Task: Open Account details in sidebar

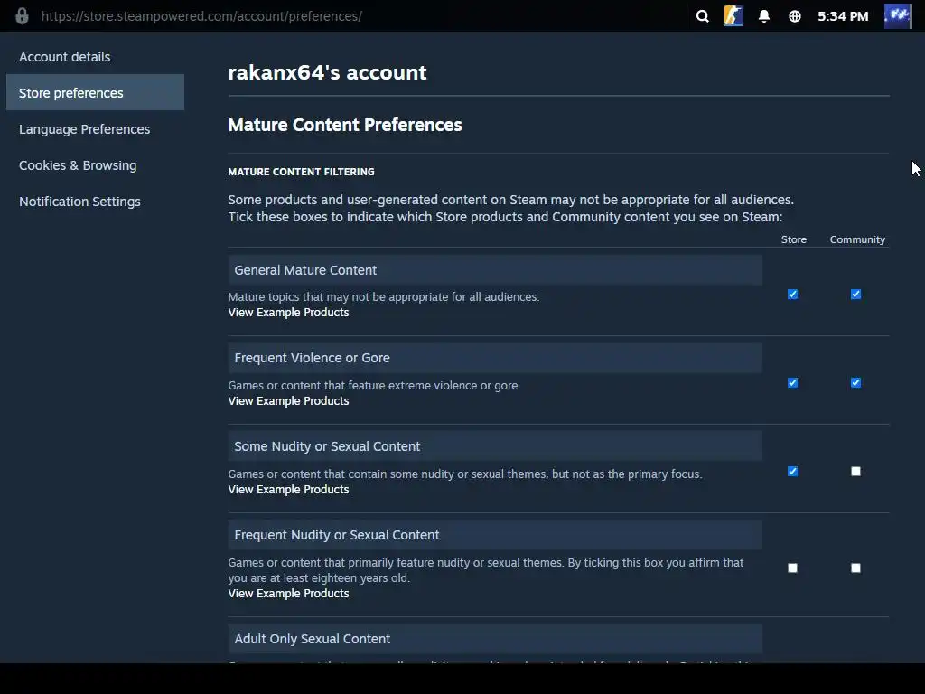Action: tap(65, 57)
